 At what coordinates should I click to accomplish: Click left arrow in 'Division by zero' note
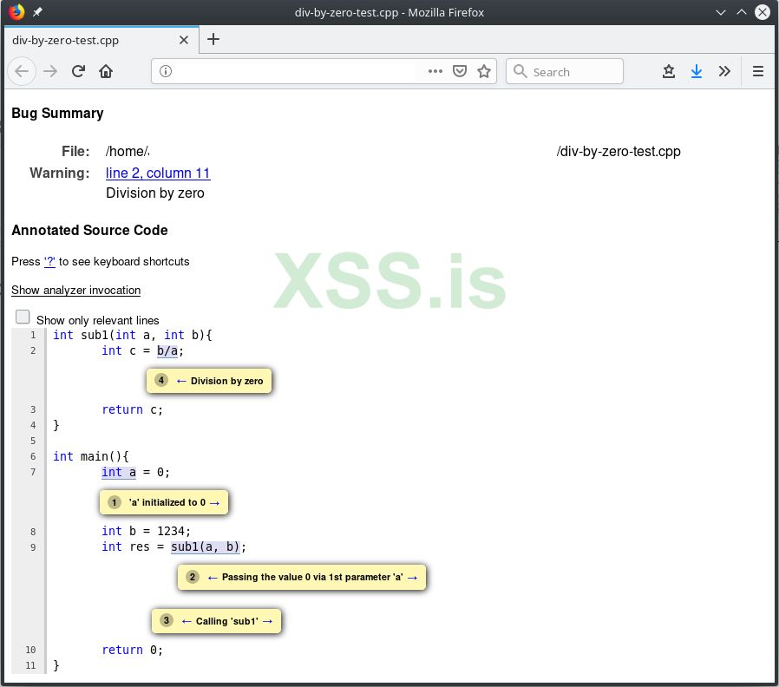pos(181,381)
